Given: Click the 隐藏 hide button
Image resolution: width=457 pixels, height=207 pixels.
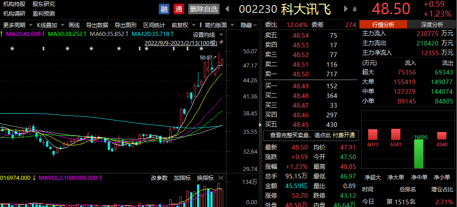Looking at the screenshot, I should 248,25.
